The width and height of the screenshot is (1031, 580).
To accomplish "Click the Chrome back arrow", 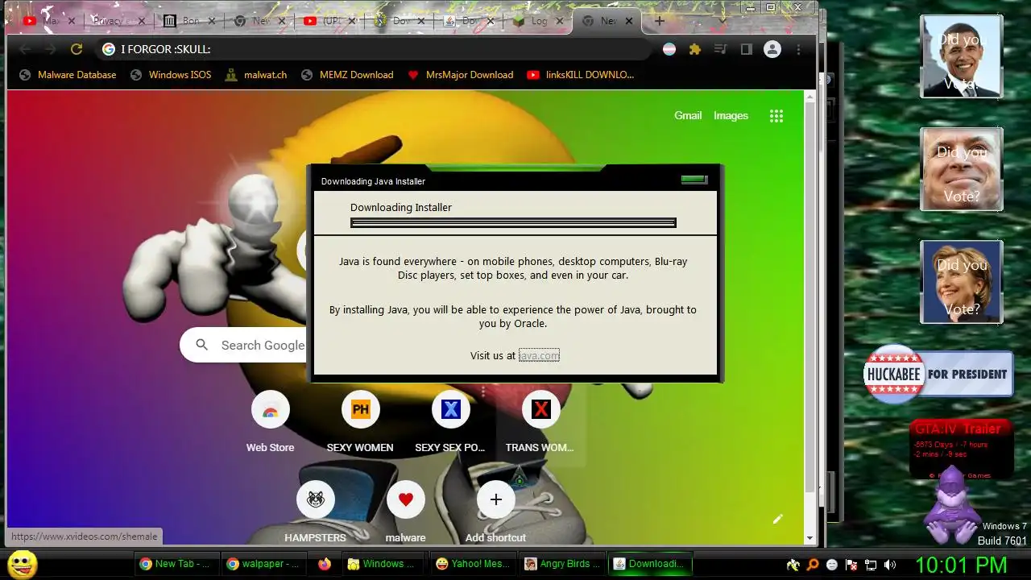I will (25, 49).
